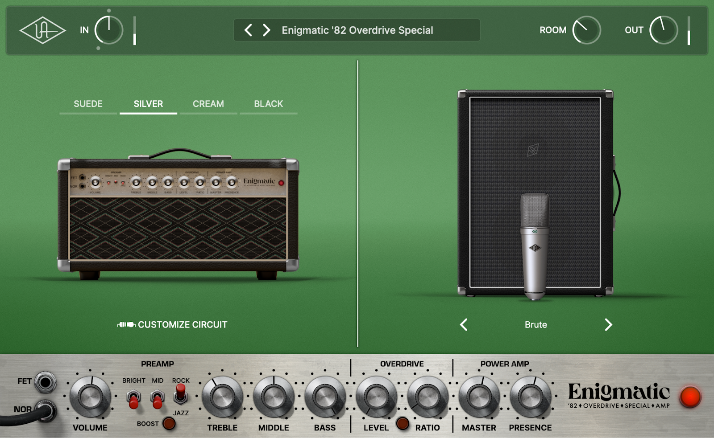Select the CREAM amp tab
This screenshot has height=438, width=714.
pyautogui.click(x=208, y=104)
